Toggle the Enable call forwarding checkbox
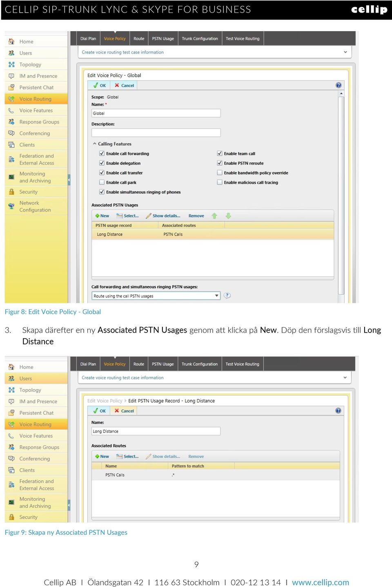 [102, 153]
